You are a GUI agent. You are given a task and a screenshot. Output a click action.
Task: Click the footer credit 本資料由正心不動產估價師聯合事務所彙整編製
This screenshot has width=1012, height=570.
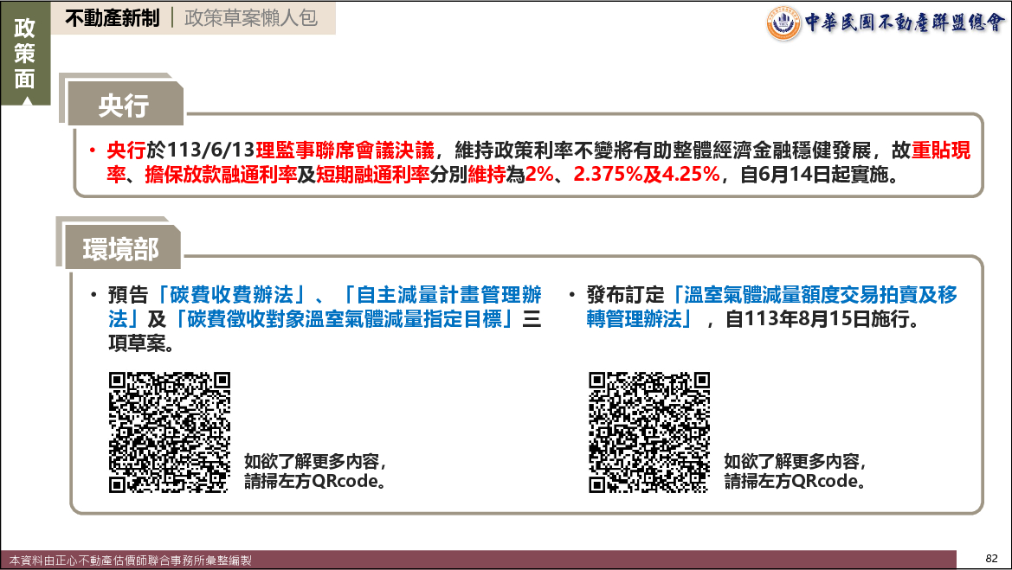point(130,560)
